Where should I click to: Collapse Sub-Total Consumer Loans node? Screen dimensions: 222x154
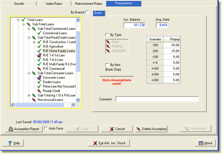pyautogui.click(x=29, y=73)
